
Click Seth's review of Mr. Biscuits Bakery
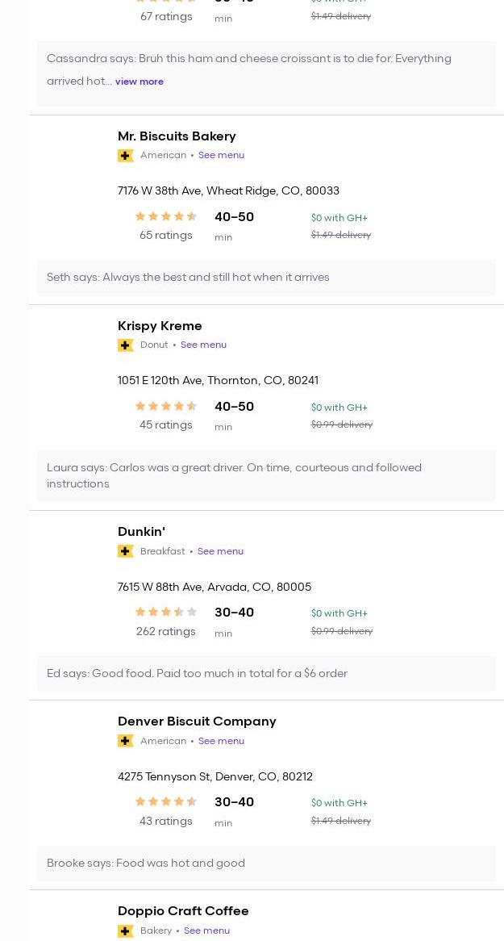188,277
